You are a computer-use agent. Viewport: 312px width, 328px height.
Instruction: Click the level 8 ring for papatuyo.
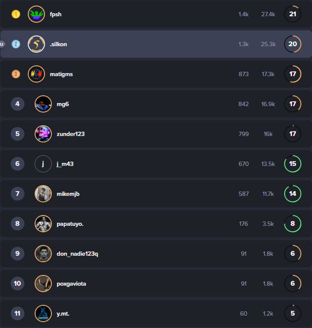point(293,224)
